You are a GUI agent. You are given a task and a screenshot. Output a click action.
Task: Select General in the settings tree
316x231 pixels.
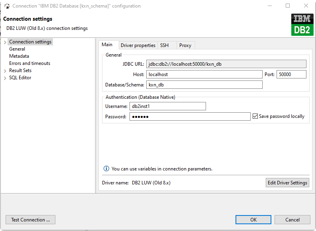click(x=17, y=49)
